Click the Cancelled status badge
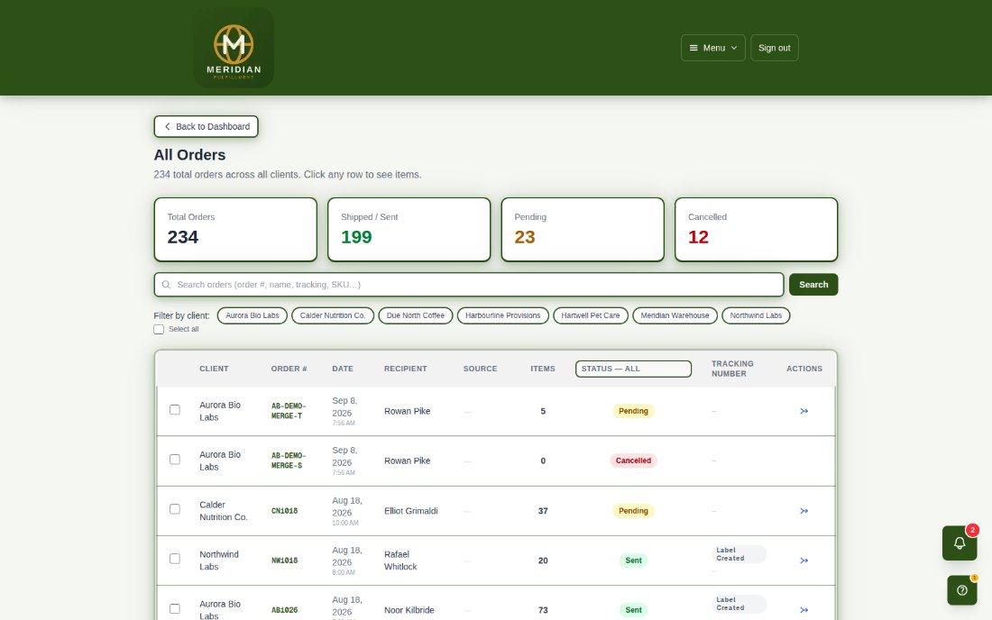 tap(633, 460)
